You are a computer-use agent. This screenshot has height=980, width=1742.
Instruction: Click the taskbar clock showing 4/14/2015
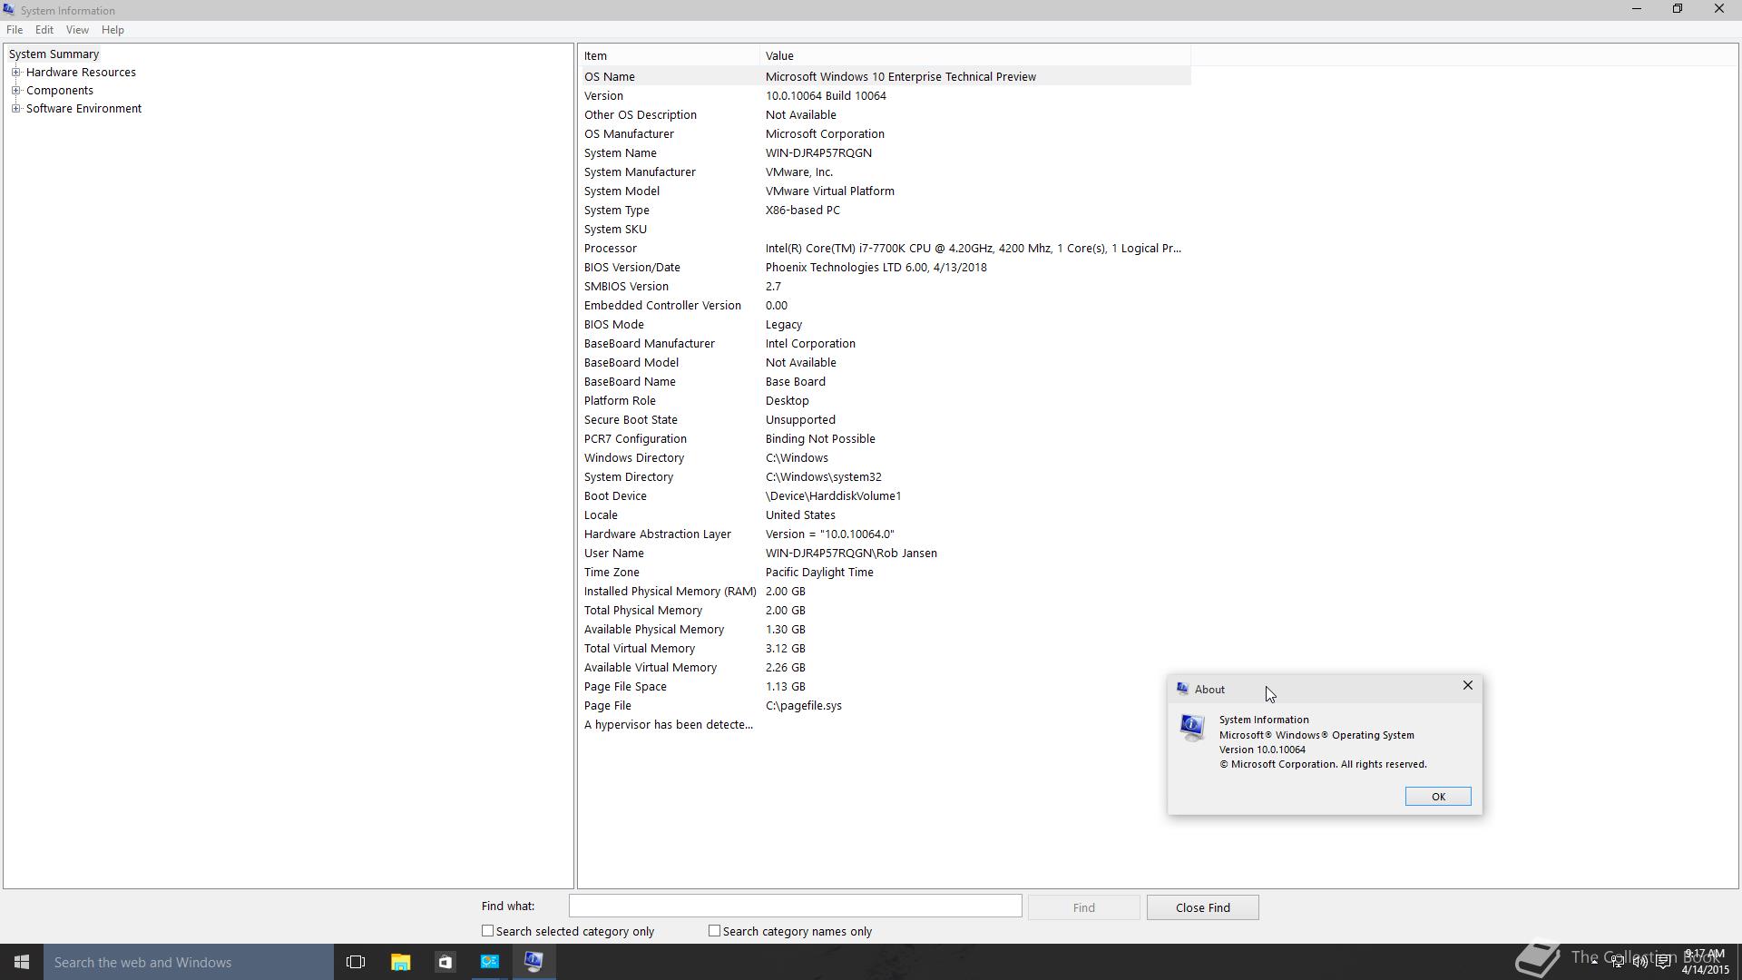point(1705,962)
